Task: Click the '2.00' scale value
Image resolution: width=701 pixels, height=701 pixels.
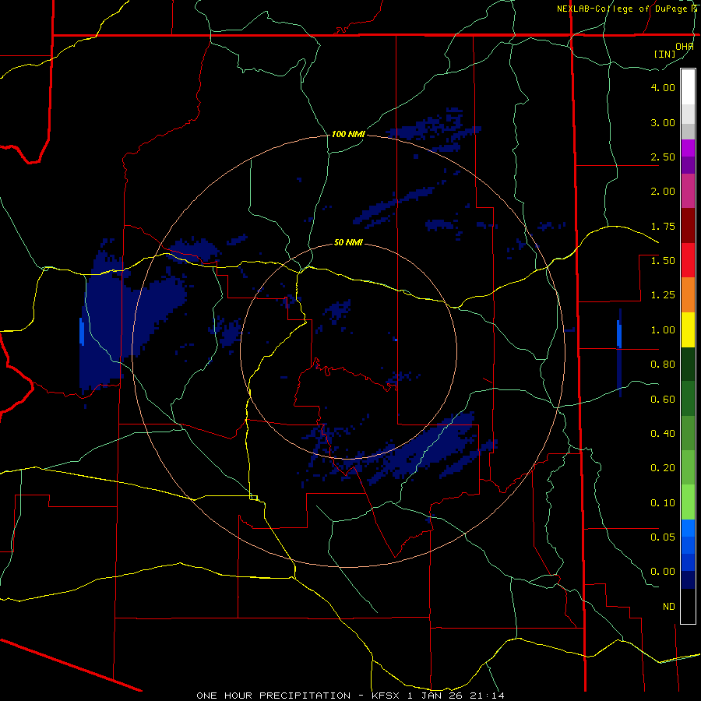Action: (663, 192)
